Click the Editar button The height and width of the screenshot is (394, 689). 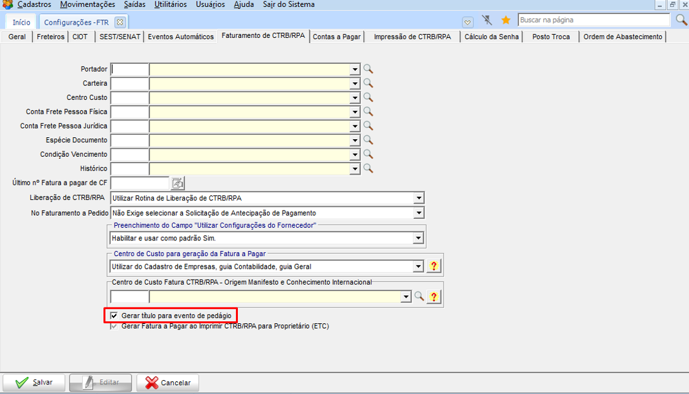(100, 382)
